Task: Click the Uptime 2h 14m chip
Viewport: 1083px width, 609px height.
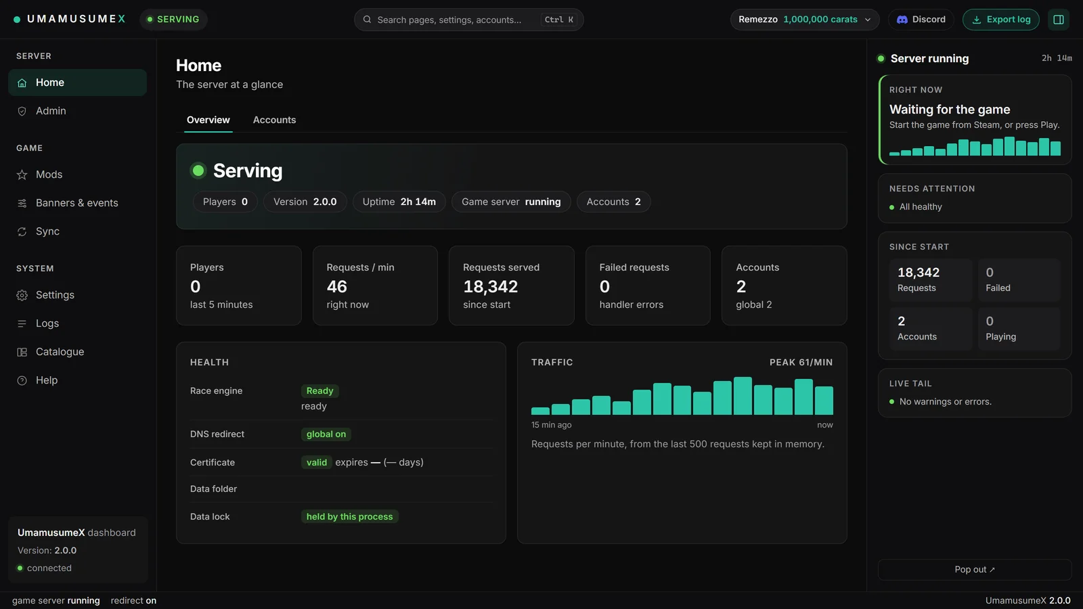Action: tap(399, 202)
